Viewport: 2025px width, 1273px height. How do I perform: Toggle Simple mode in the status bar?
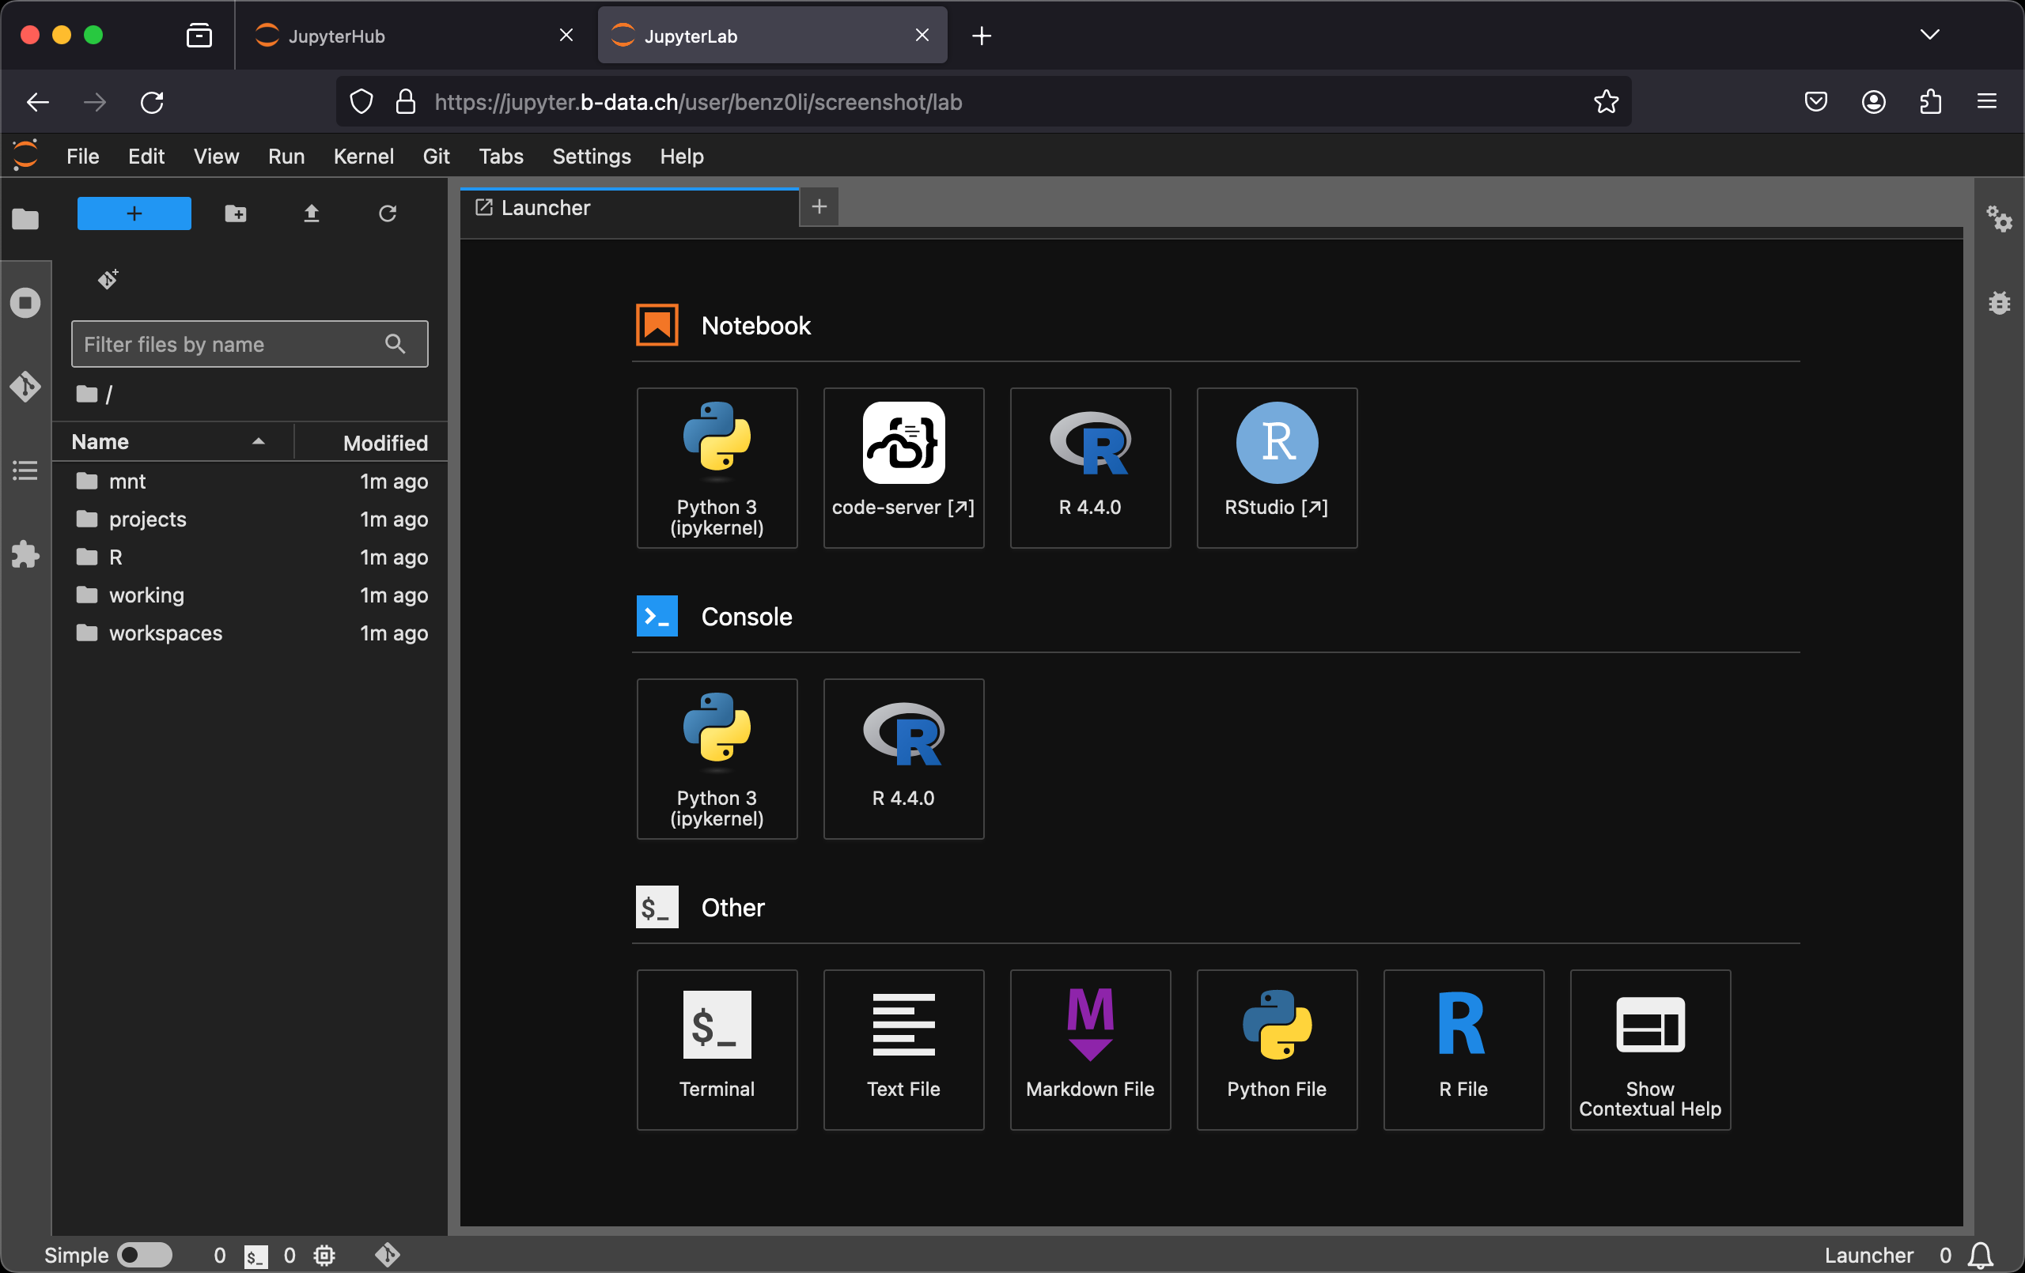(145, 1256)
